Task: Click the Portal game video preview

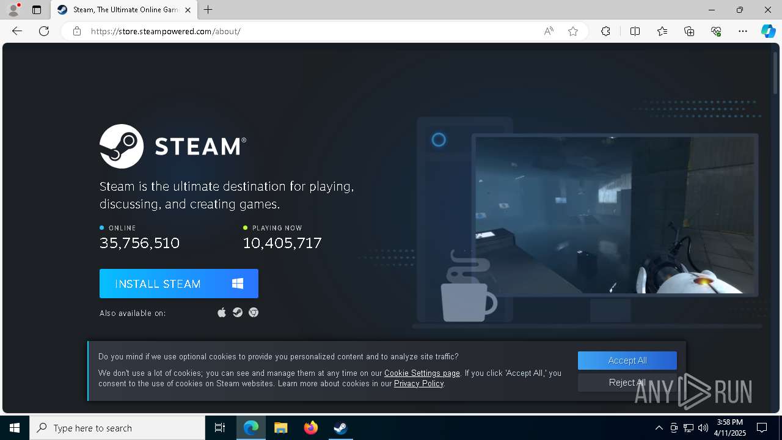Action: [x=616, y=215]
